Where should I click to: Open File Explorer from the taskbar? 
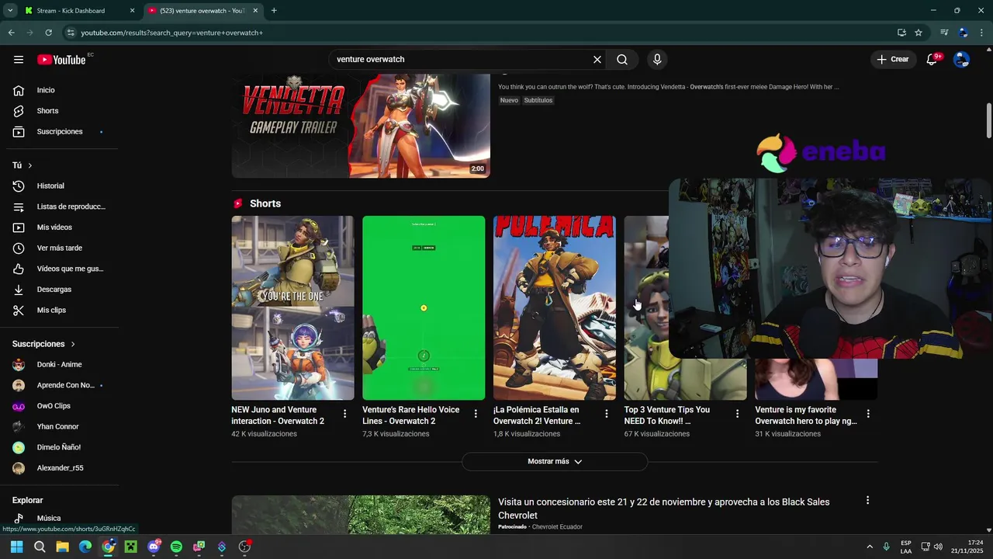62,547
